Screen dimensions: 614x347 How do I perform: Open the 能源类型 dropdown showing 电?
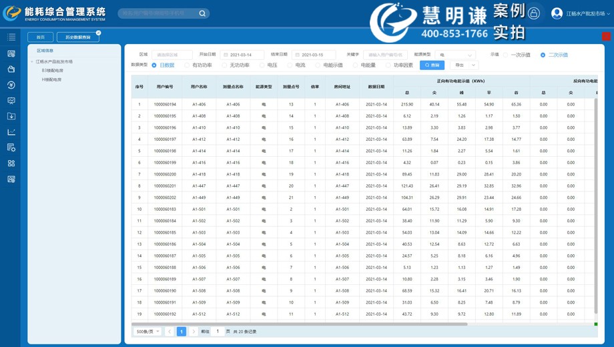(456, 55)
